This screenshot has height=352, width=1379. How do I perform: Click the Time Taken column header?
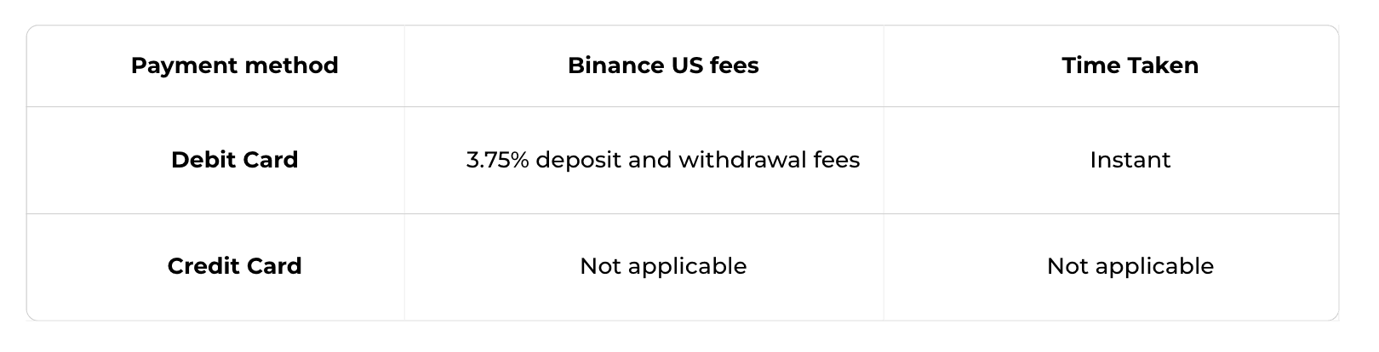(1130, 65)
